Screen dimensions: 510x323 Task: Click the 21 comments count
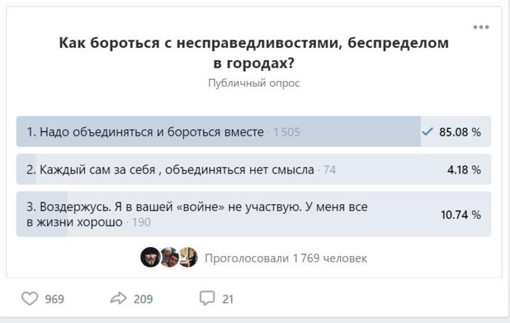tap(228, 299)
